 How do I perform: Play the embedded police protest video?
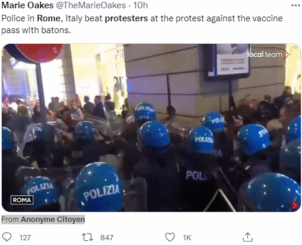tap(151, 128)
